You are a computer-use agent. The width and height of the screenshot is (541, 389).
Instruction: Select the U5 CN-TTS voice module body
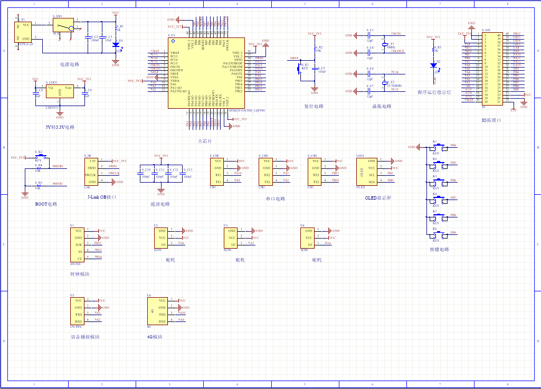[77, 311]
